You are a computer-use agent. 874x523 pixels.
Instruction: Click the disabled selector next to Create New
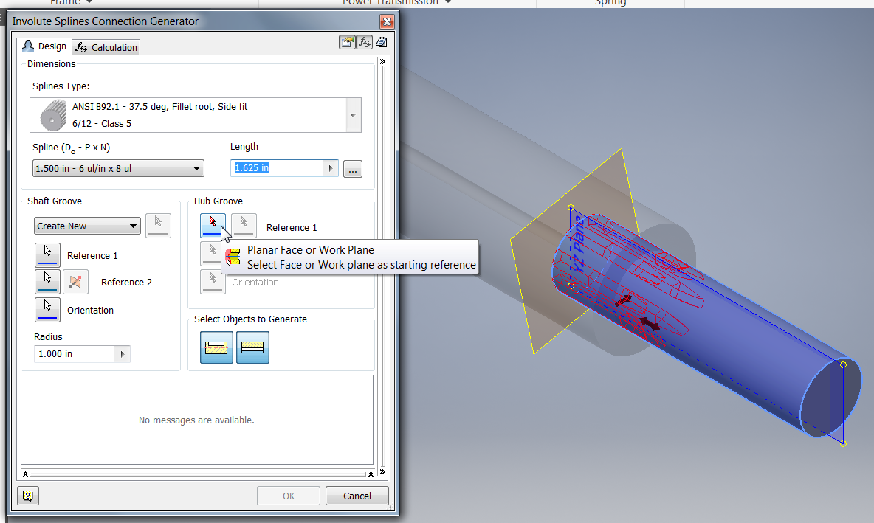[158, 225]
